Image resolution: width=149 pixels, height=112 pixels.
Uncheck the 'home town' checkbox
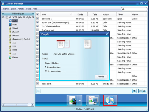coord(38,83)
